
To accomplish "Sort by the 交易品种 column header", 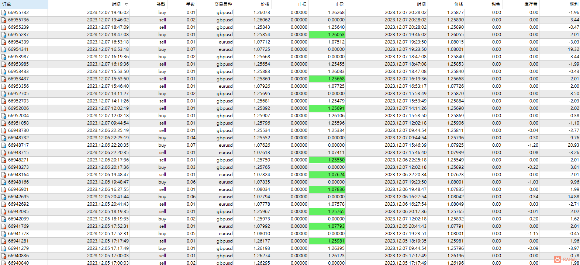I will [215, 4].
